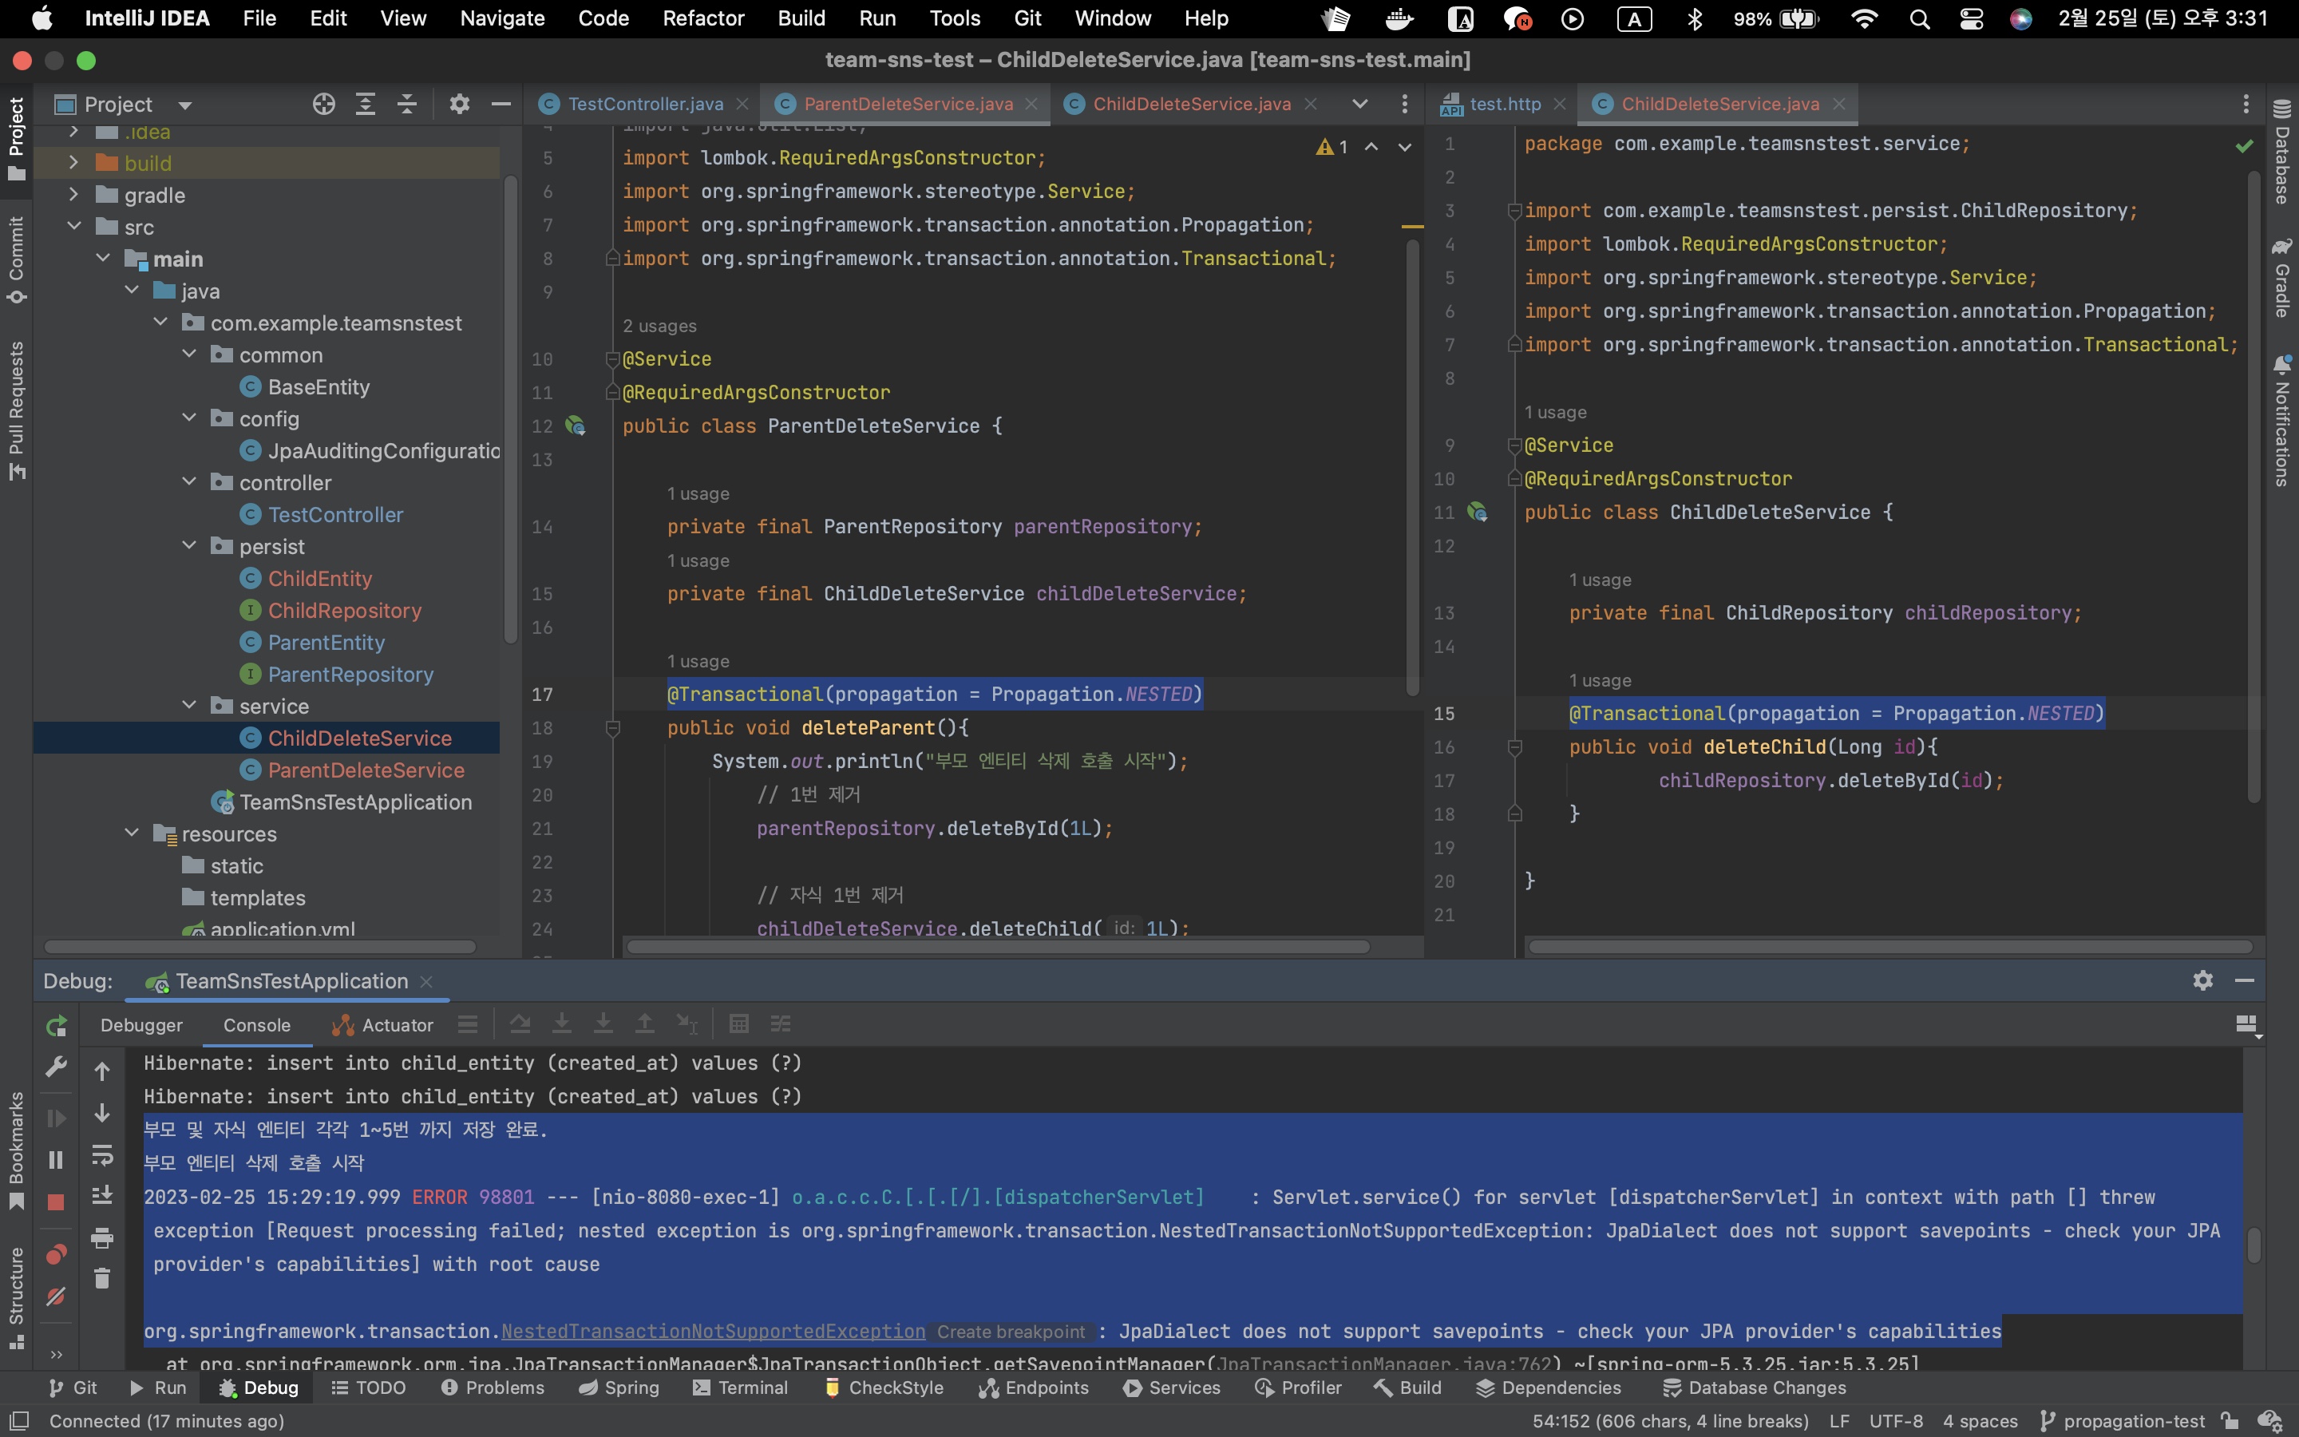This screenshot has width=2299, height=1437.
Task: Click the Print console output icon
Action: [101, 1237]
